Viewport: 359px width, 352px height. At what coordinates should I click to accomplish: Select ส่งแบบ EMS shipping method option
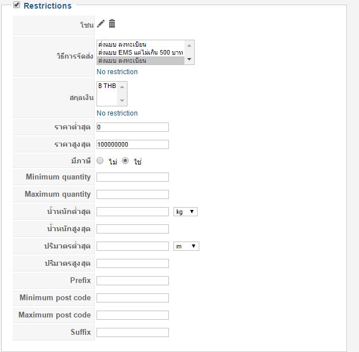click(x=140, y=52)
